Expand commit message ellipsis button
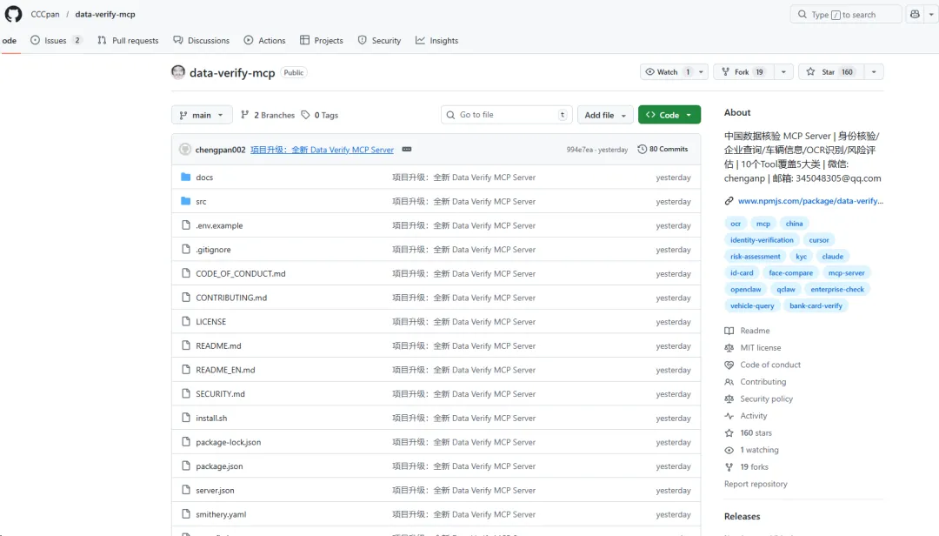 (407, 150)
